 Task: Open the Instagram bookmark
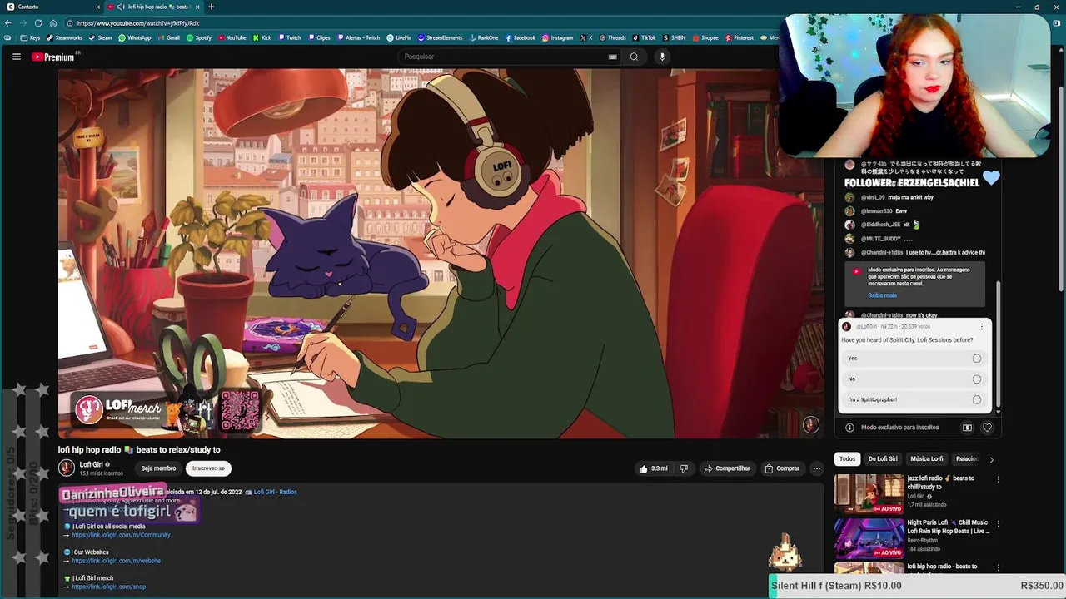[557, 37]
